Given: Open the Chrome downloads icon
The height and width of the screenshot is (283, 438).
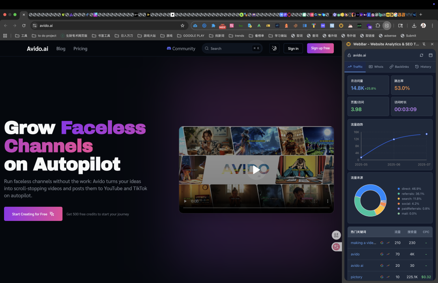Looking at the screenshot, I should click(x=414, y=26).
